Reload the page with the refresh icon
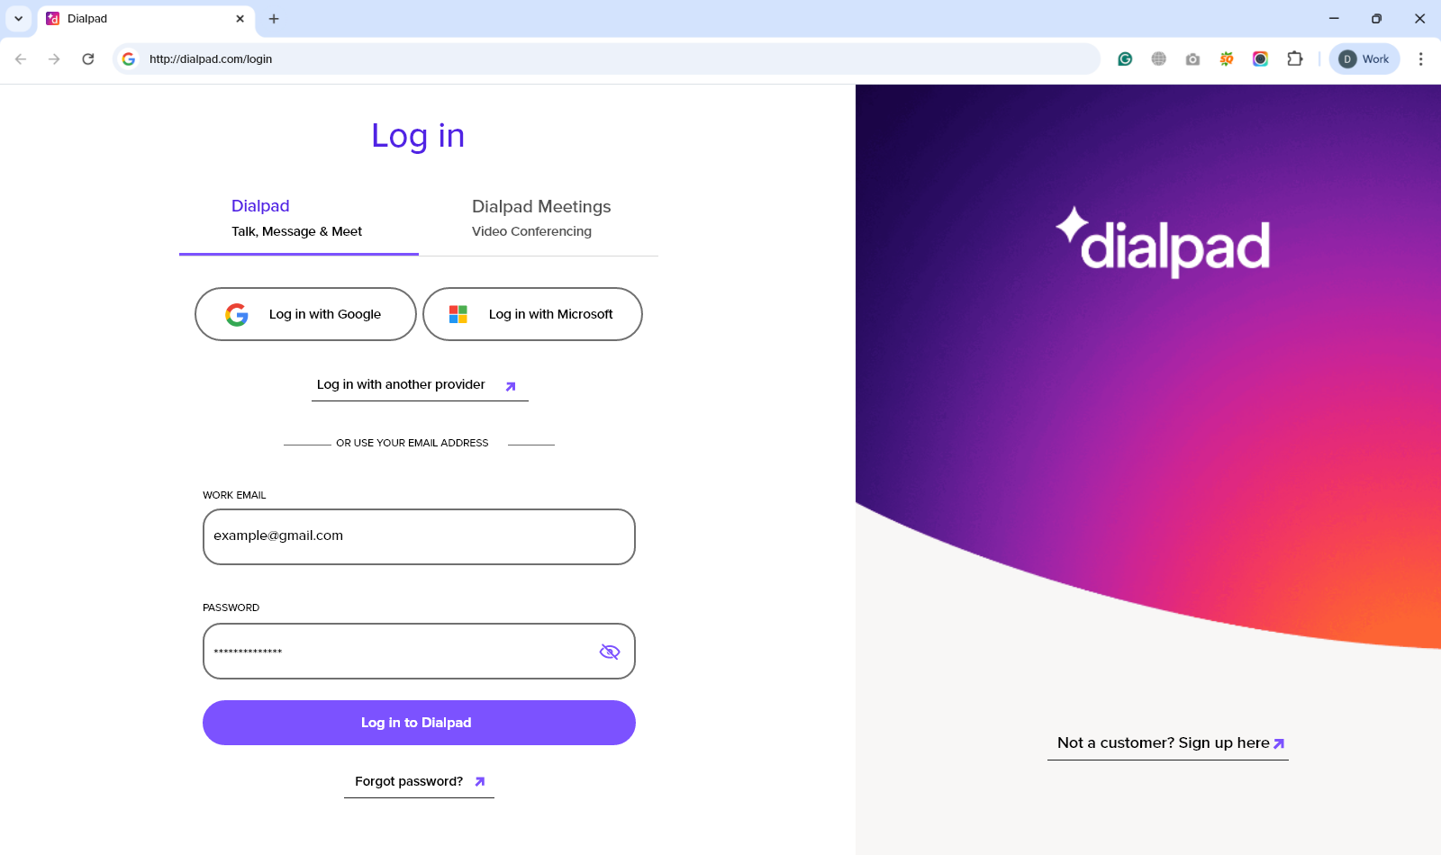The width and height of the screenshot is (1441, 855). (88, 59)
